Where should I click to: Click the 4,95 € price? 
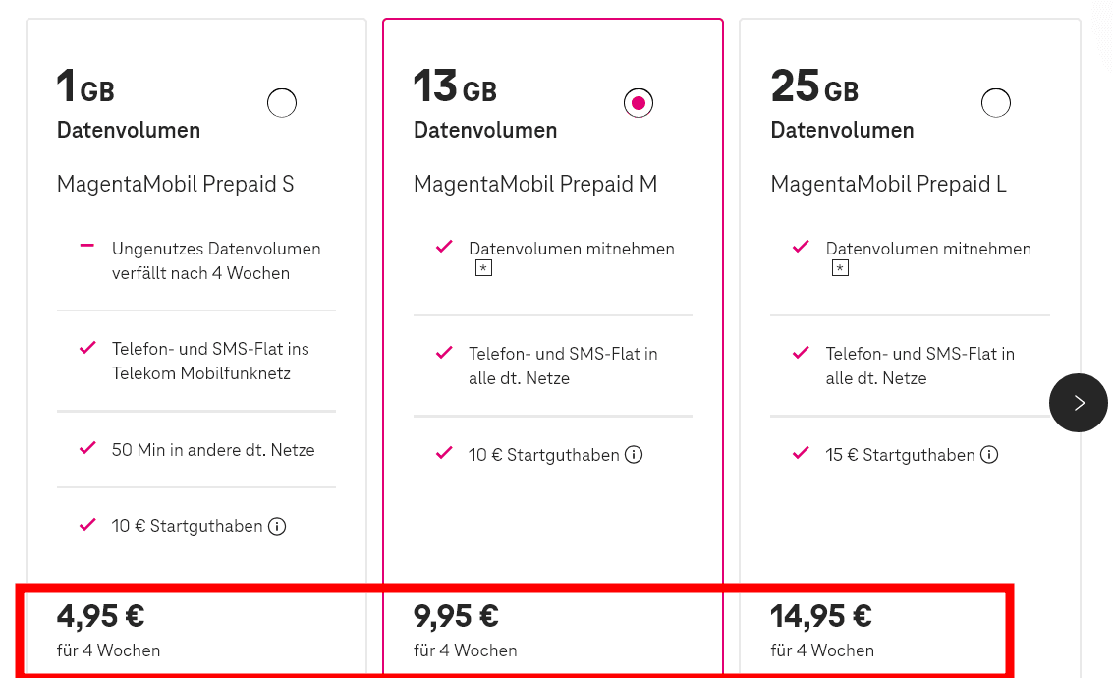[101, 616]
